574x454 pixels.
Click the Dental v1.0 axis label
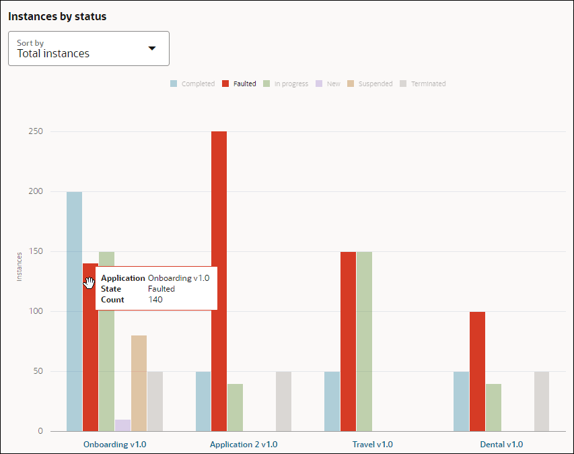(x=501, y=445)
